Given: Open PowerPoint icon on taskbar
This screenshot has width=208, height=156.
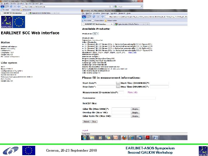Looking at the screenshot, I should click(x=116, y=138).
